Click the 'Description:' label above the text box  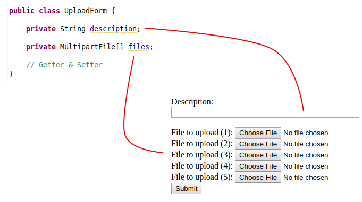point(192,102)
